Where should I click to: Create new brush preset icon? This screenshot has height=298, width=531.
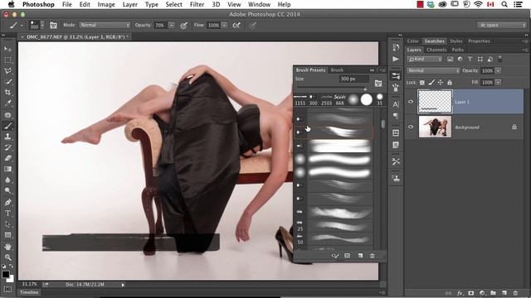360,256
